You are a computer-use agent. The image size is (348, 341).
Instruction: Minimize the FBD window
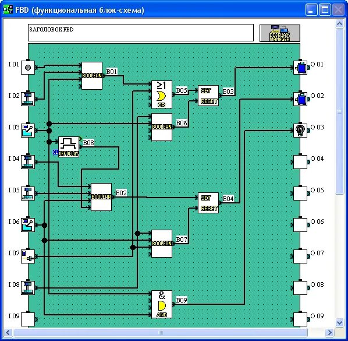[311, 10]
